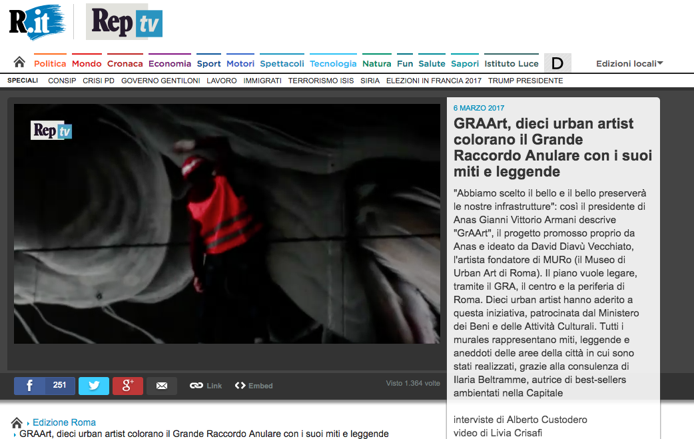The width and height of the screenshot is (694, 439).
Task: Open Edizione Roma breadcrumb link
Action: coord(64,422)
